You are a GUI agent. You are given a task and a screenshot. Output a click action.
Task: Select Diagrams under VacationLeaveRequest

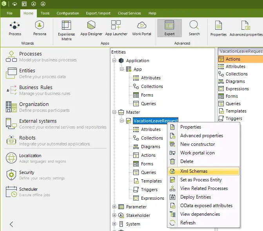(147, 147)
